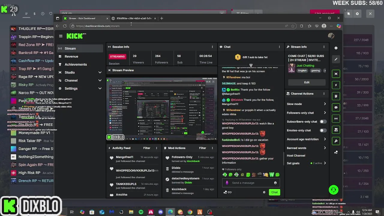Viewport: 384px width, 216px height.
Task: Open emoji picker in chat input
Action: pyautogui.click(x=275, y=183)
